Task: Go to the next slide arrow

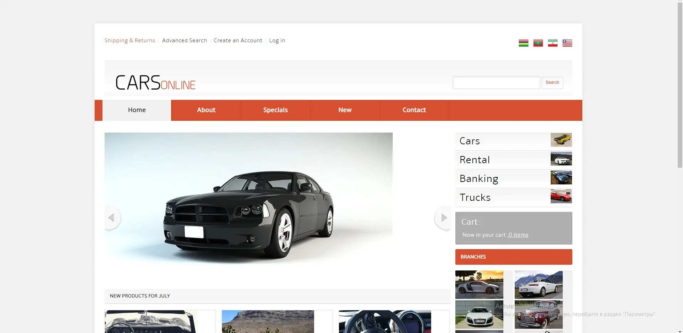Action: click(x=443, y=217)
